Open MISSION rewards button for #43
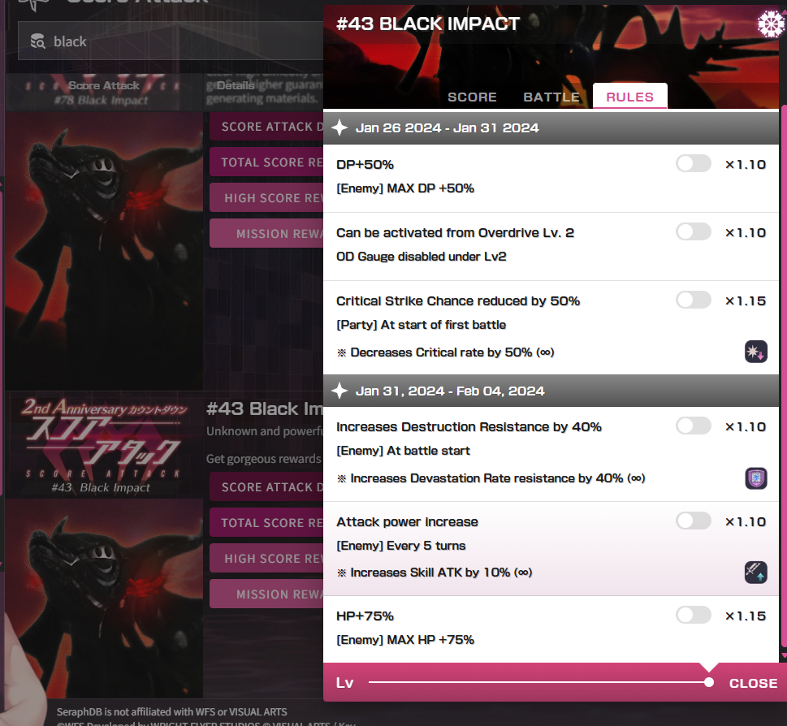787x726 pixels. pos(266,594)
